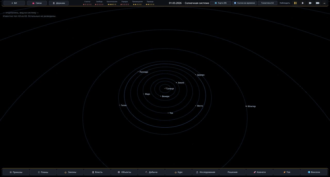Screen dimensions: 330x177
Task: Pause the simulation
Action: [295, 3]
